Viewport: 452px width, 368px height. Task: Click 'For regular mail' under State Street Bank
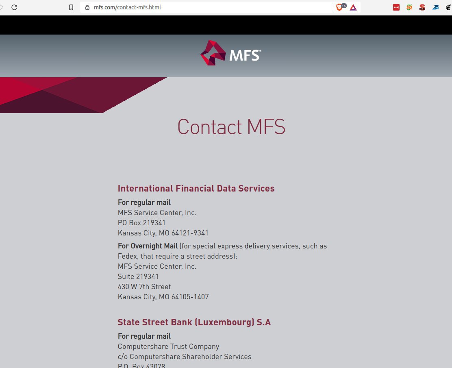click(144, 336)
